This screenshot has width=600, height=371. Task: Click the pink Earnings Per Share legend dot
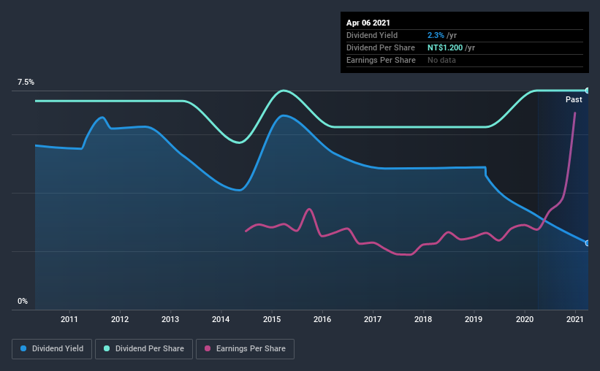coord(208,348)
